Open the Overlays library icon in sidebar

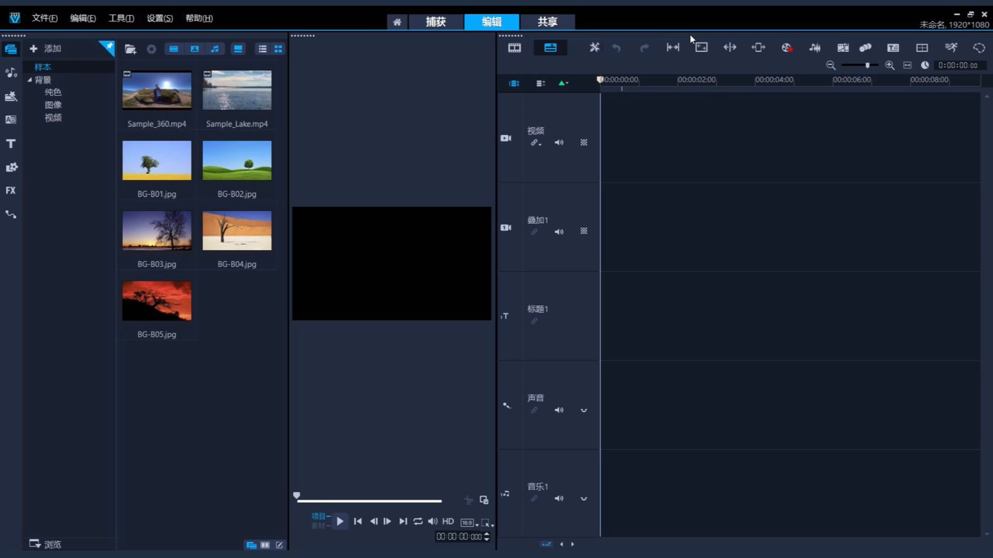(11, 167)
